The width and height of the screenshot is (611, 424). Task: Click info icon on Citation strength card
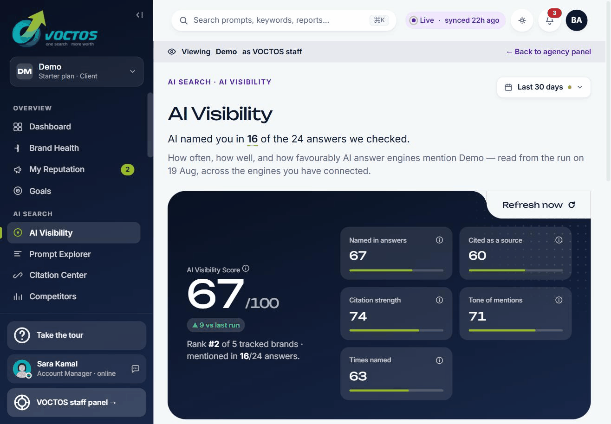(x=439, y=300)
